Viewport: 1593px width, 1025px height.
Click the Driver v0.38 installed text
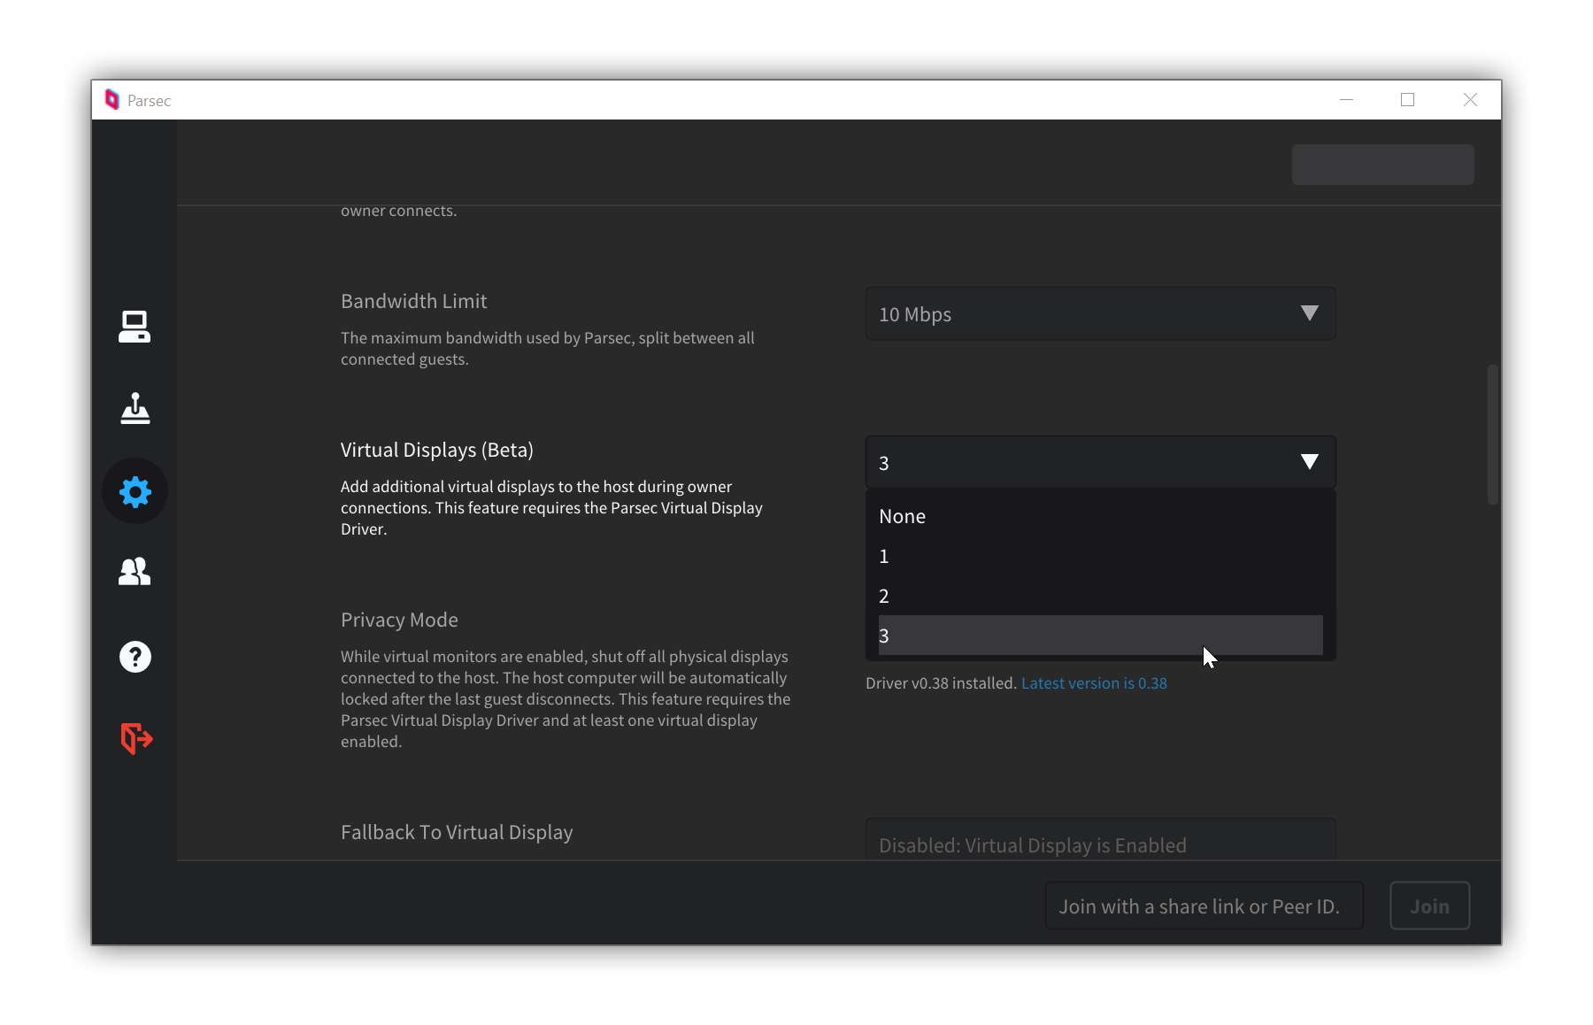(941, 683)
